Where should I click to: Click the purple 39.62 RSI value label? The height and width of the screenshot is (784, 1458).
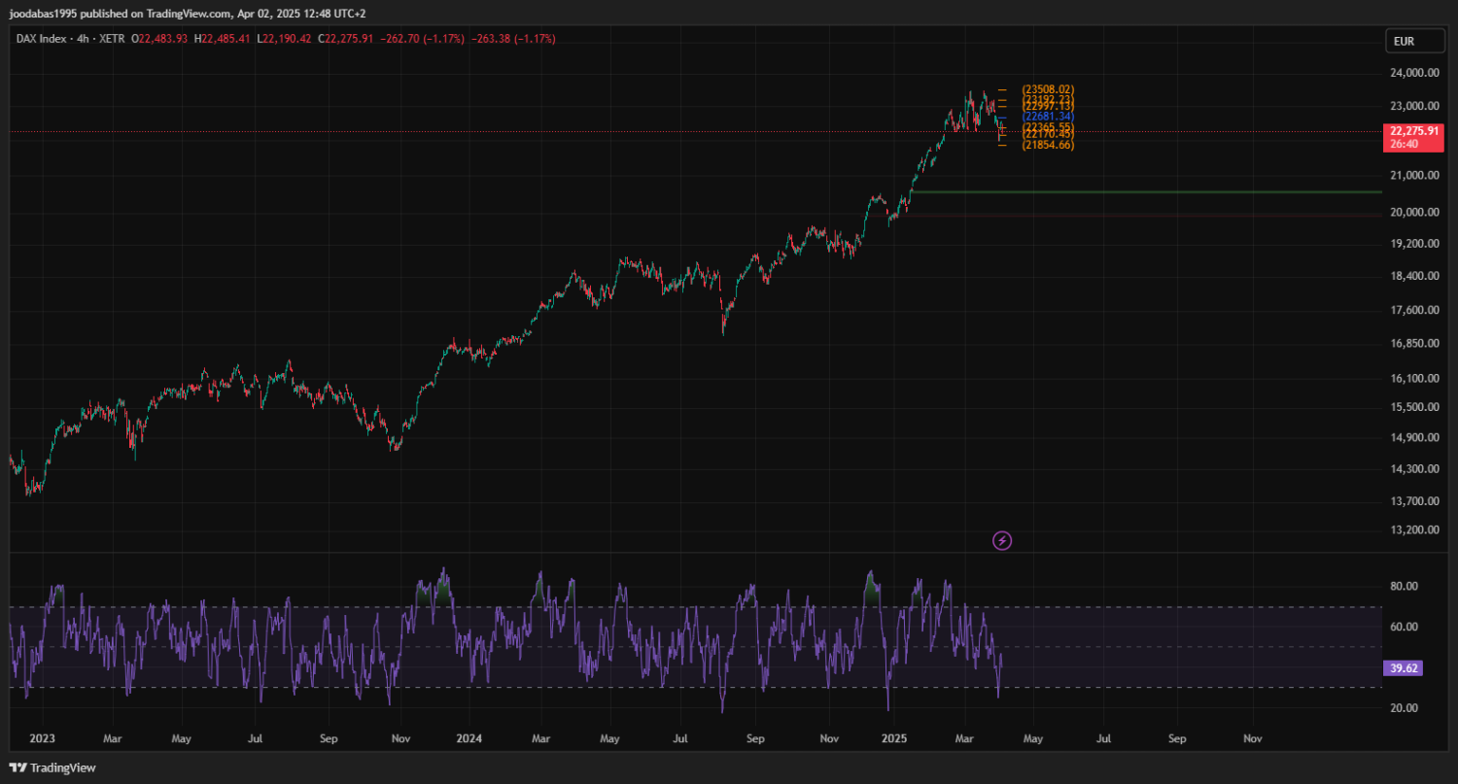[1402, 668]
